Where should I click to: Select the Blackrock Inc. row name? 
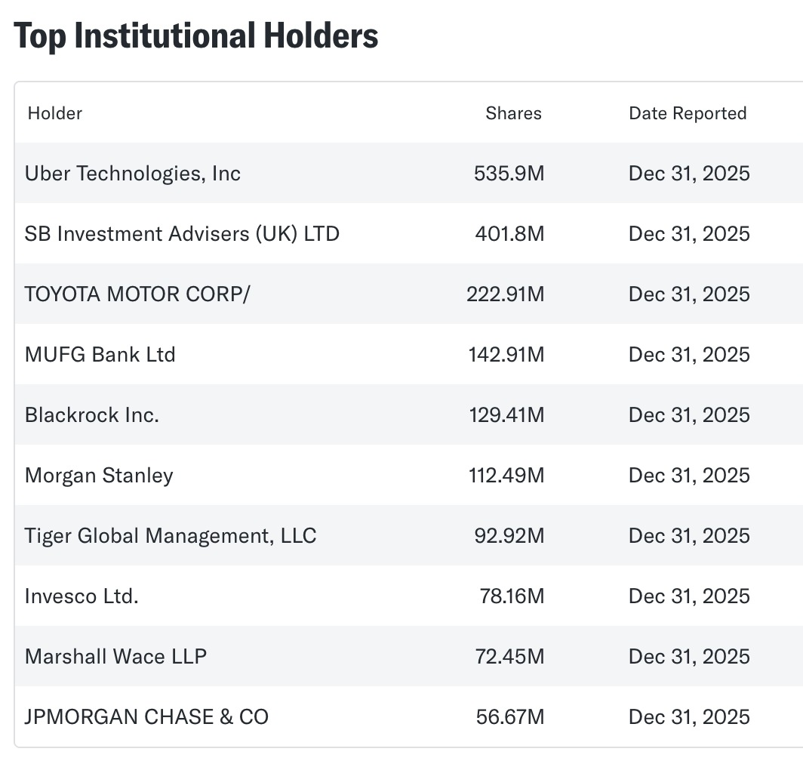[x=92, y=415]
